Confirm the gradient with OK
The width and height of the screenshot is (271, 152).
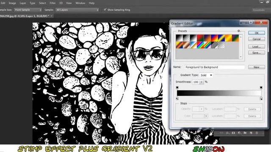click(257, 33)
